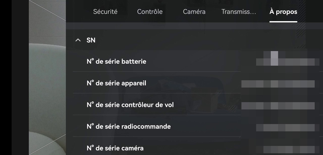323x155 pixels.
Task: Open the Sécurité tab
Action: 105,12
